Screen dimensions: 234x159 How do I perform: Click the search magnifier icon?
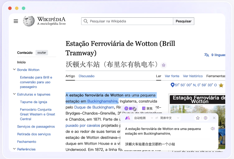86,21
